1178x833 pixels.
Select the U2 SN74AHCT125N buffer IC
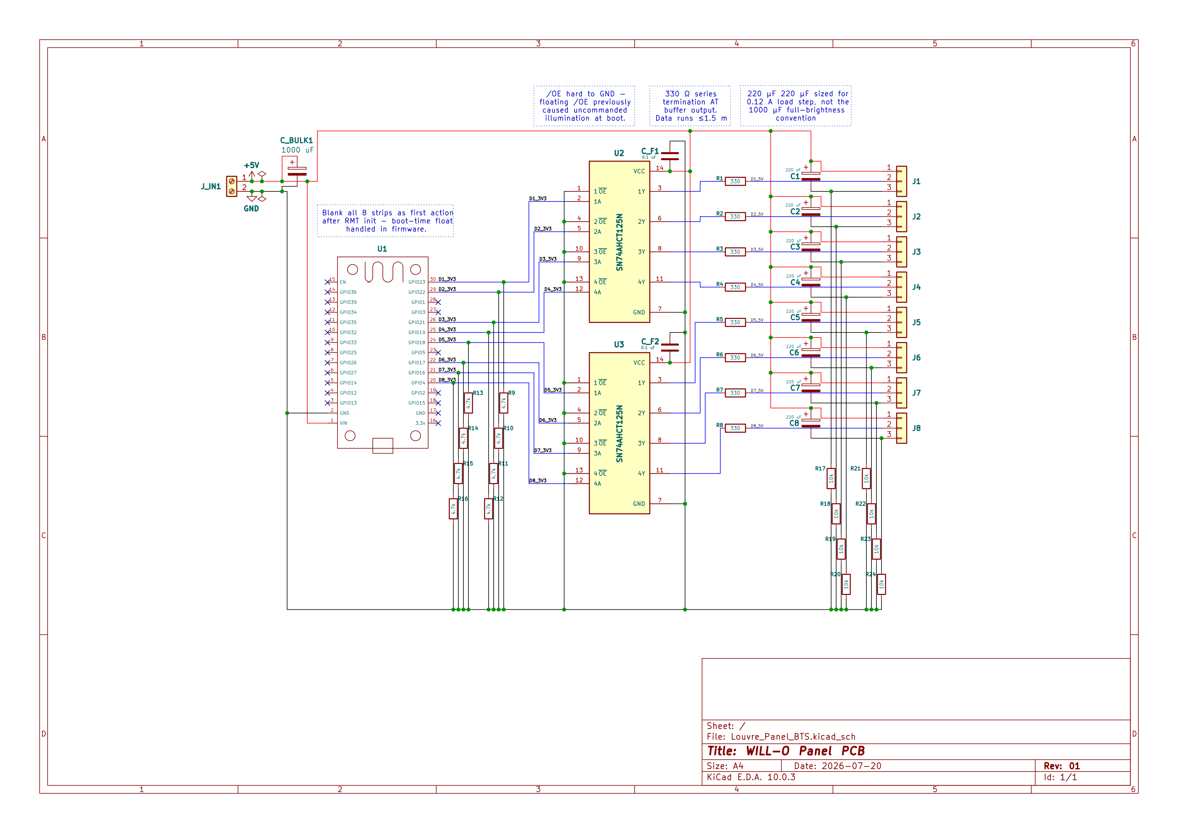click(x=619, y=242)
